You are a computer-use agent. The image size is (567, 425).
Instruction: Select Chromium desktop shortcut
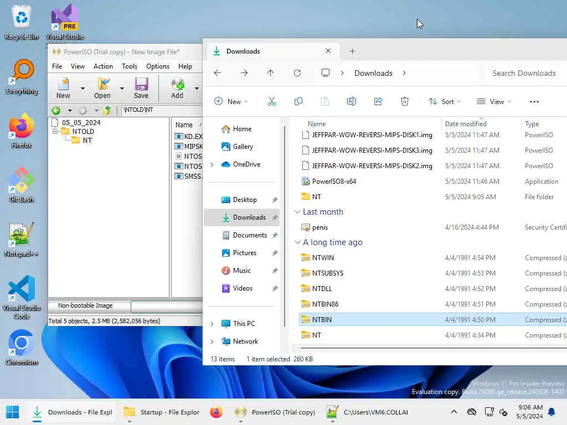coord(22,348)
